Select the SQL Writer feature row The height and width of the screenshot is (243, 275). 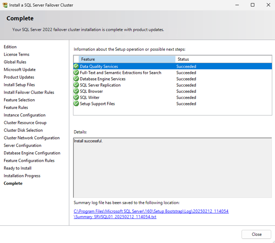click(x=173, y=97)
